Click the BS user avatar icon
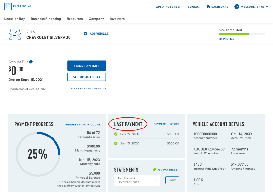This screenshot has width=273, height=194. tap(236, 7)
